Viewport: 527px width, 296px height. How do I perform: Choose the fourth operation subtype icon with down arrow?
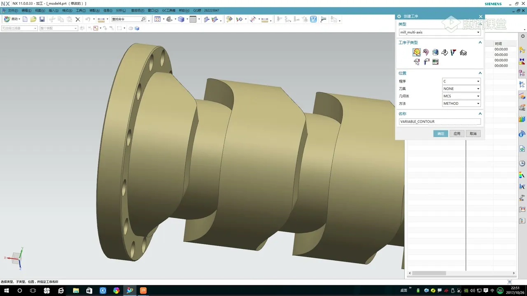click(444, 52)
